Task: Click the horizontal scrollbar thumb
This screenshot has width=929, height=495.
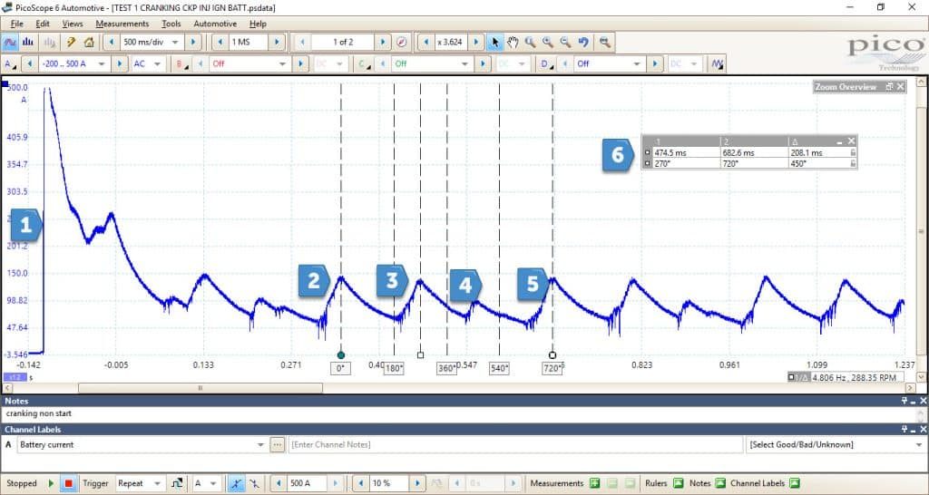Action: 200,388
